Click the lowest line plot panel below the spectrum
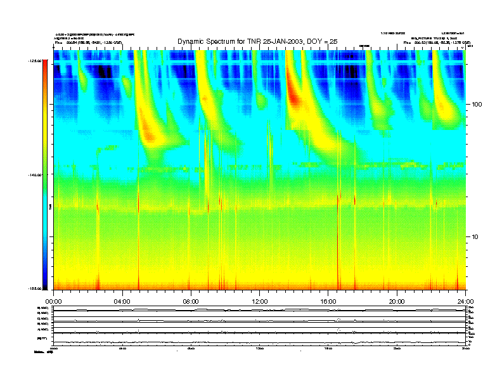The width and height of the screenshot is (502, 388). [259, 339]
